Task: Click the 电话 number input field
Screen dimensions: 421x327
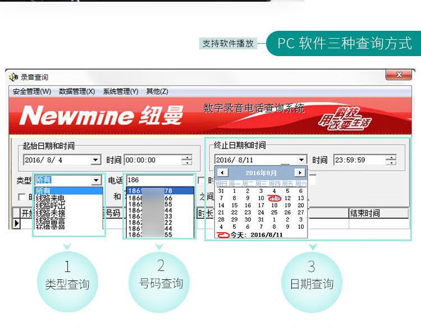Action: click(x=159, y=180)
